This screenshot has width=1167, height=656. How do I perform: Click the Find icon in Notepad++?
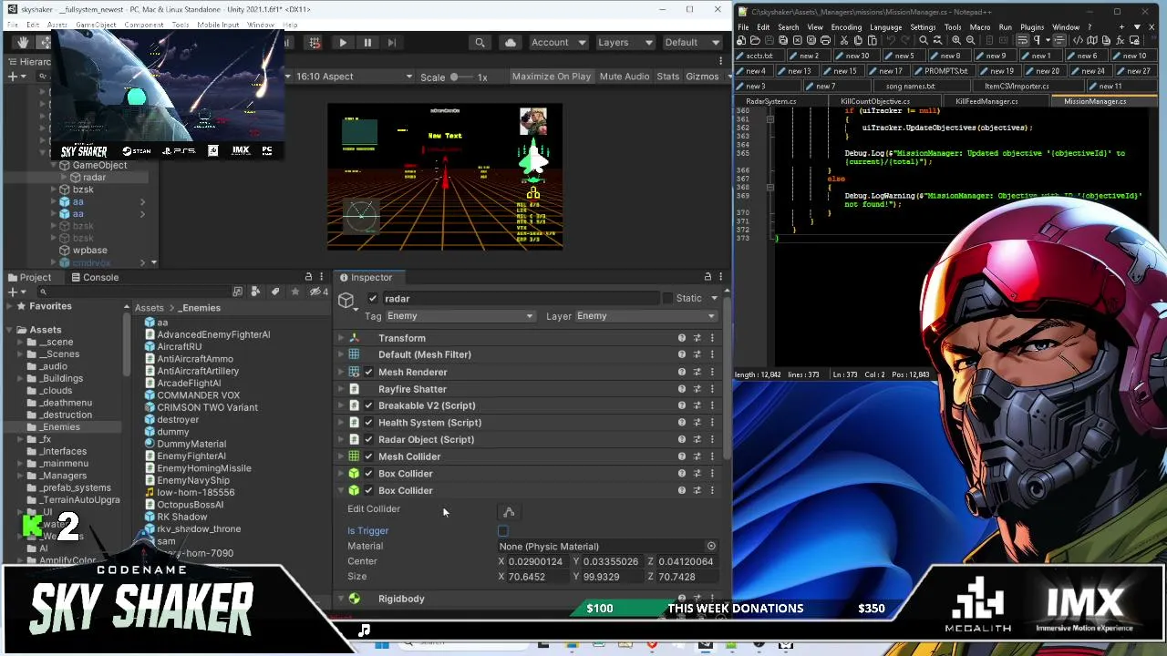click(x=924, y=41)
